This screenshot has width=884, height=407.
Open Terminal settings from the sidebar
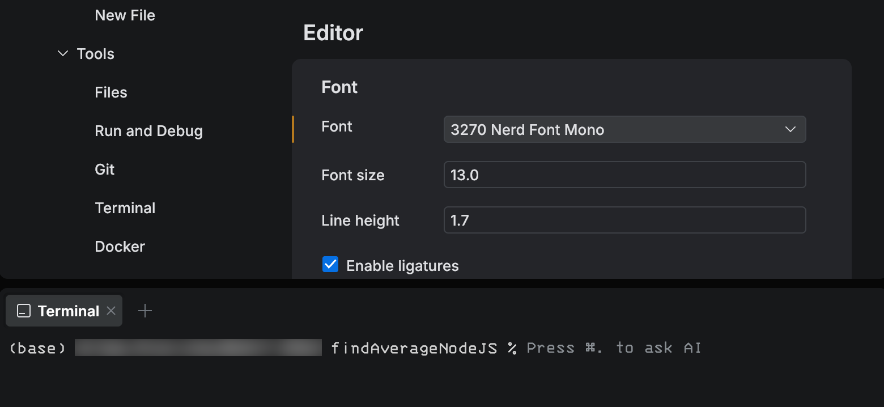(125, 207)
